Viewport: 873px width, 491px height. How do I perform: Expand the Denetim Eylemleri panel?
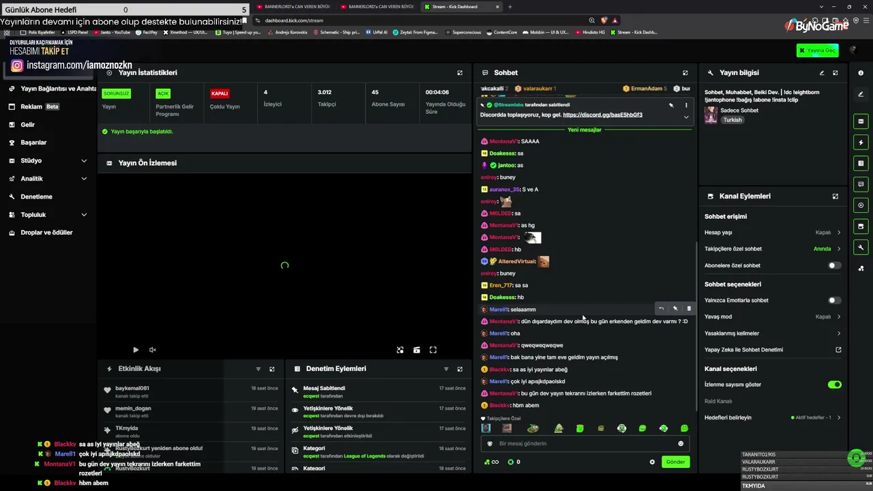(460, 369)
